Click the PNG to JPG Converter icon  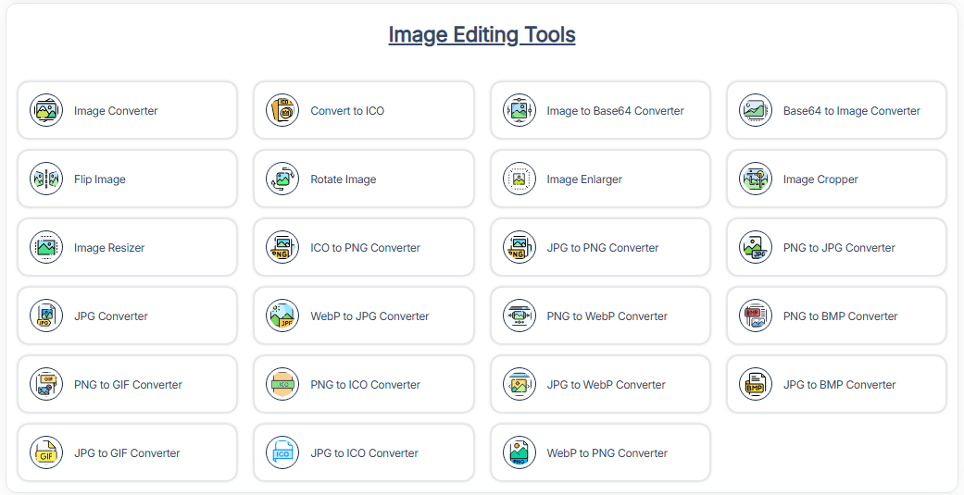click(756, 248)
